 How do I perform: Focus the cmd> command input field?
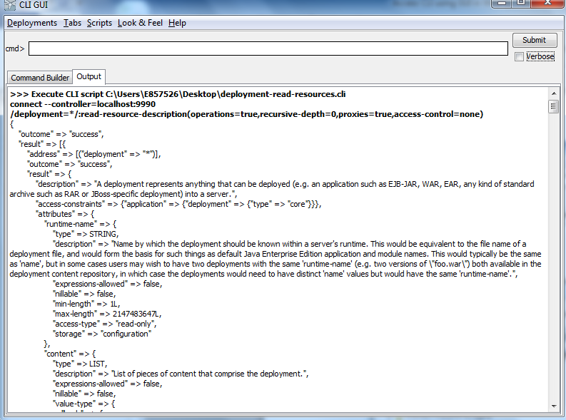click(x=268, y=48)
